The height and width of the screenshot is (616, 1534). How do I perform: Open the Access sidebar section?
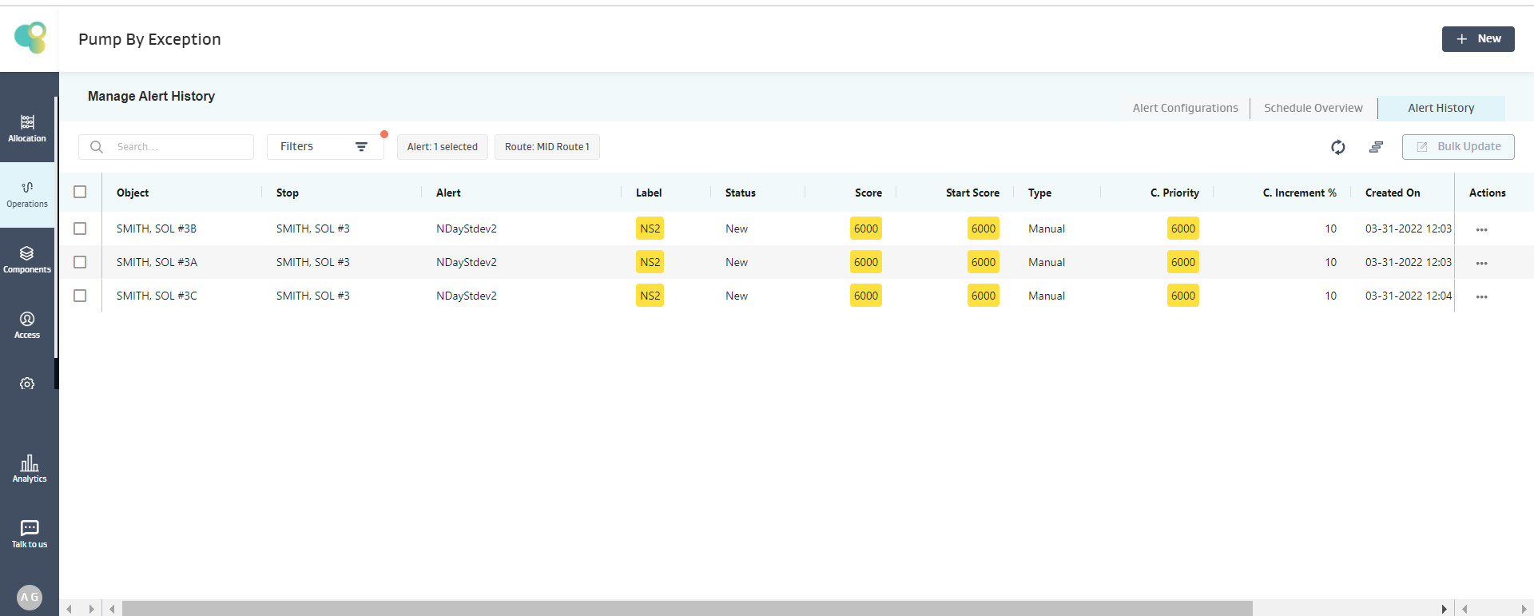[x=27, y=325]
